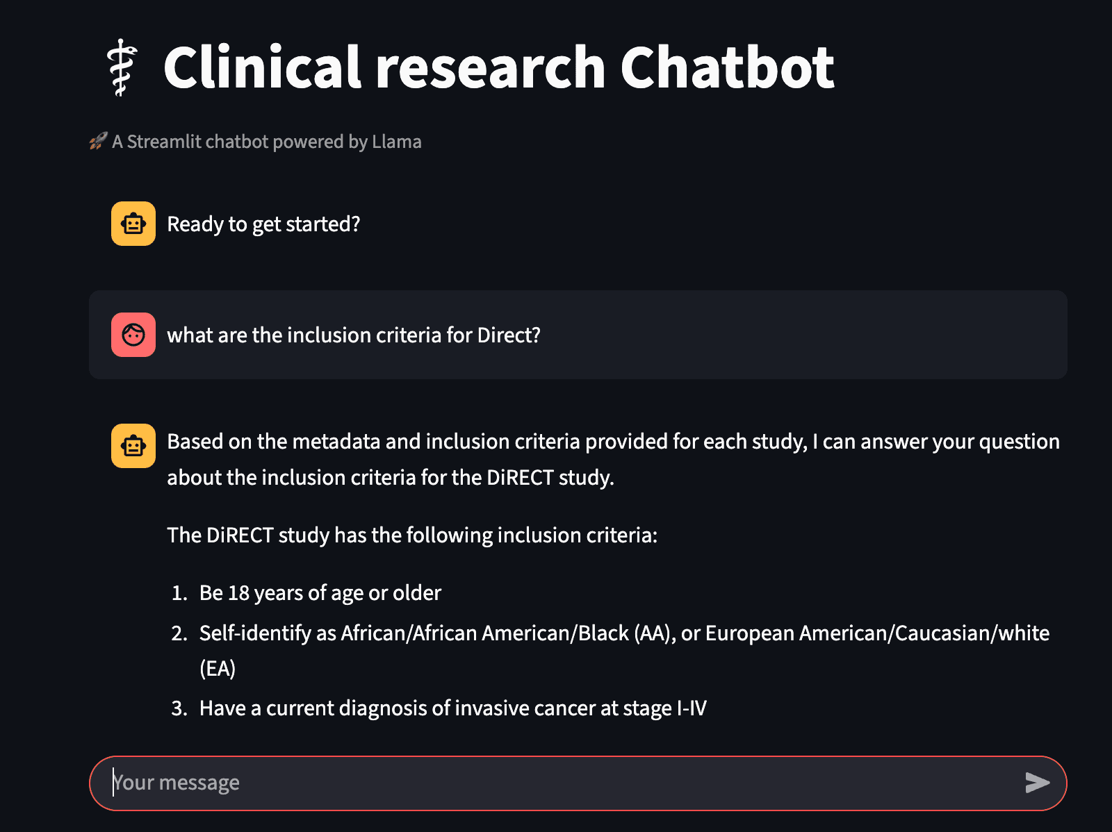Click the user avatar to highlight the question
This screenshot has height=832, width=1112.
133,335
